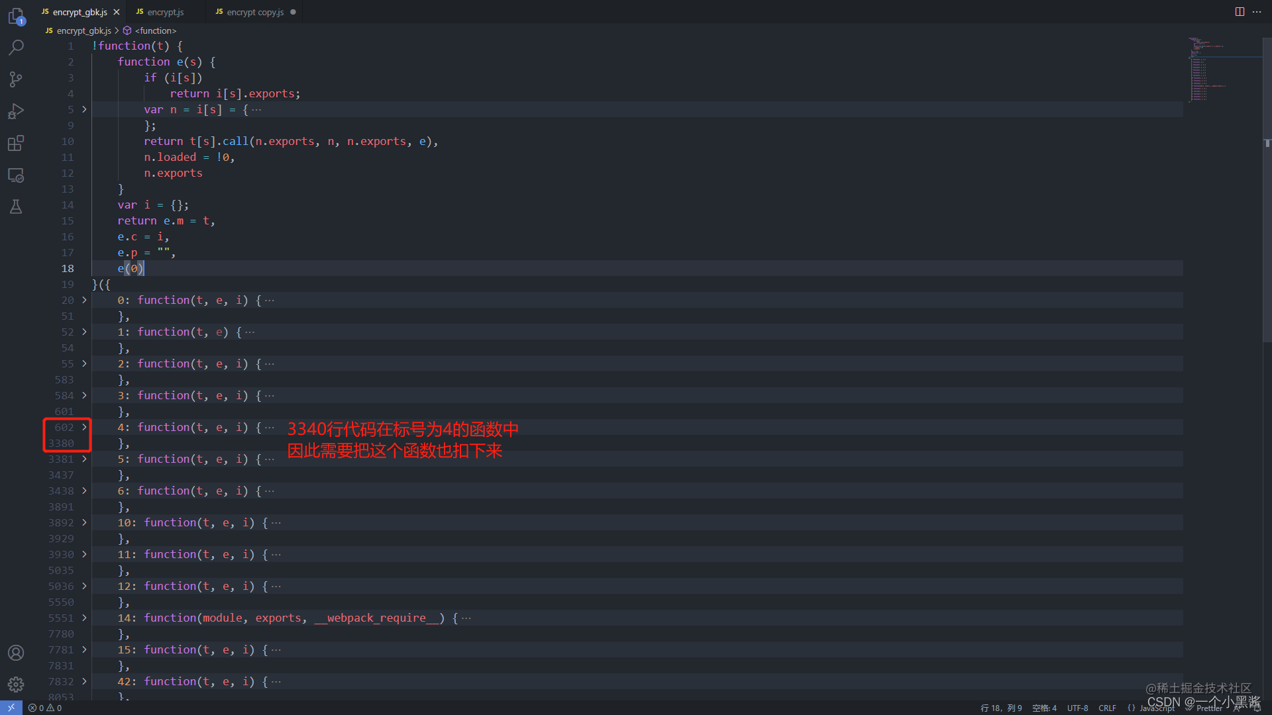Switch to the encrypt.js tab
Screen dimensions: 1272x715
(164, 11)
